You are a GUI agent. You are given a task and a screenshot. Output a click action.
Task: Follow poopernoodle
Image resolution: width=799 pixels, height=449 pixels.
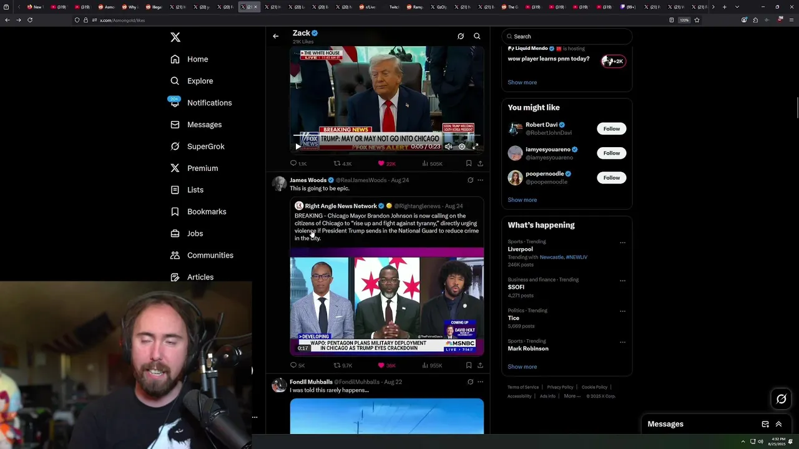[x=611, y=178]
